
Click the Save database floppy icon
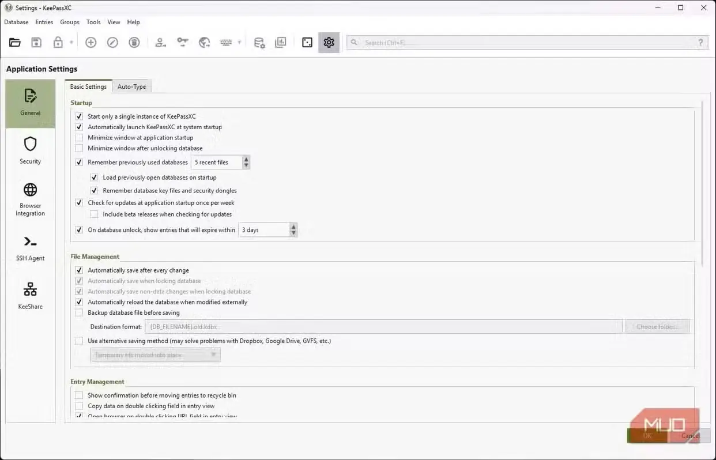pos(36,43)
